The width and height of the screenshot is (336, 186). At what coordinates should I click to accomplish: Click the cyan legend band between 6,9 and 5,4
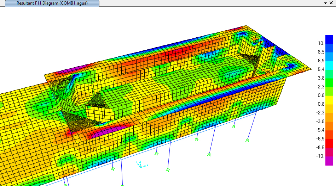[329, 65]
